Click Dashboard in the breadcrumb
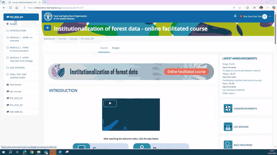The image size is (277, 155). point(49,39)
